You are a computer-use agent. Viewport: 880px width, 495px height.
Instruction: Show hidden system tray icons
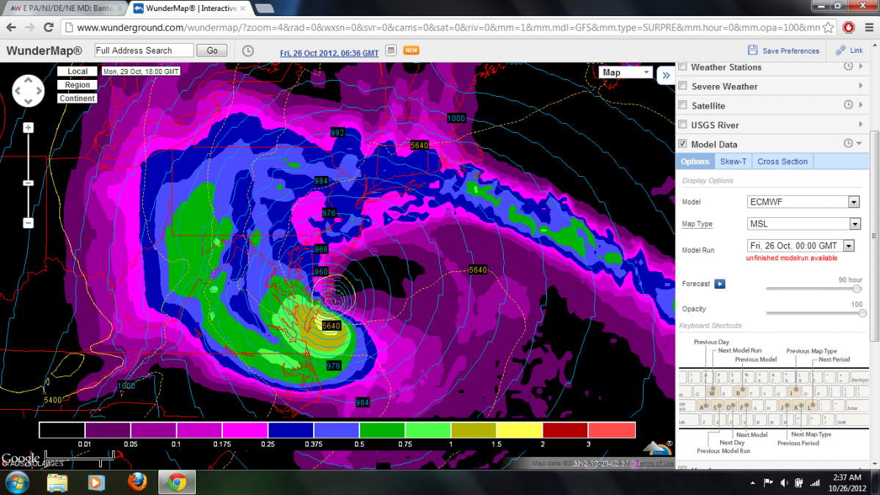coord(754,483)
